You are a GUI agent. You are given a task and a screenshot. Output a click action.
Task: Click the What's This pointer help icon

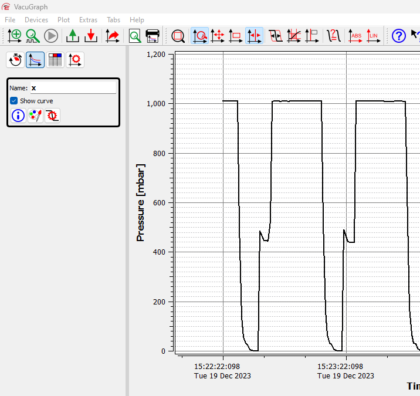pyautogui.click(x=415, y=36)
